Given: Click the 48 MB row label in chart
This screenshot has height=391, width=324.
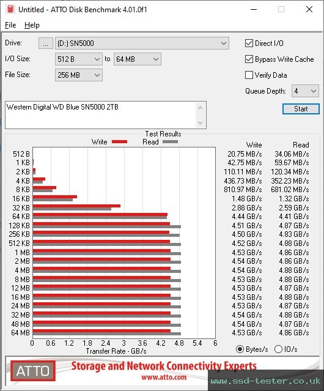Looking at the screenshot, I should 20,324.
